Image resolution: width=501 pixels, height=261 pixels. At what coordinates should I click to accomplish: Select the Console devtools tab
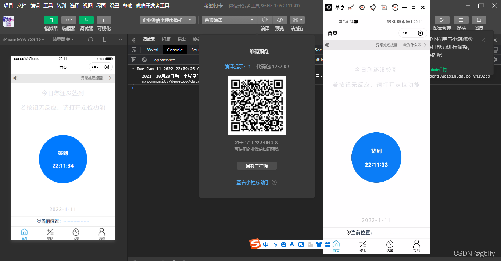tap(175, 50)
